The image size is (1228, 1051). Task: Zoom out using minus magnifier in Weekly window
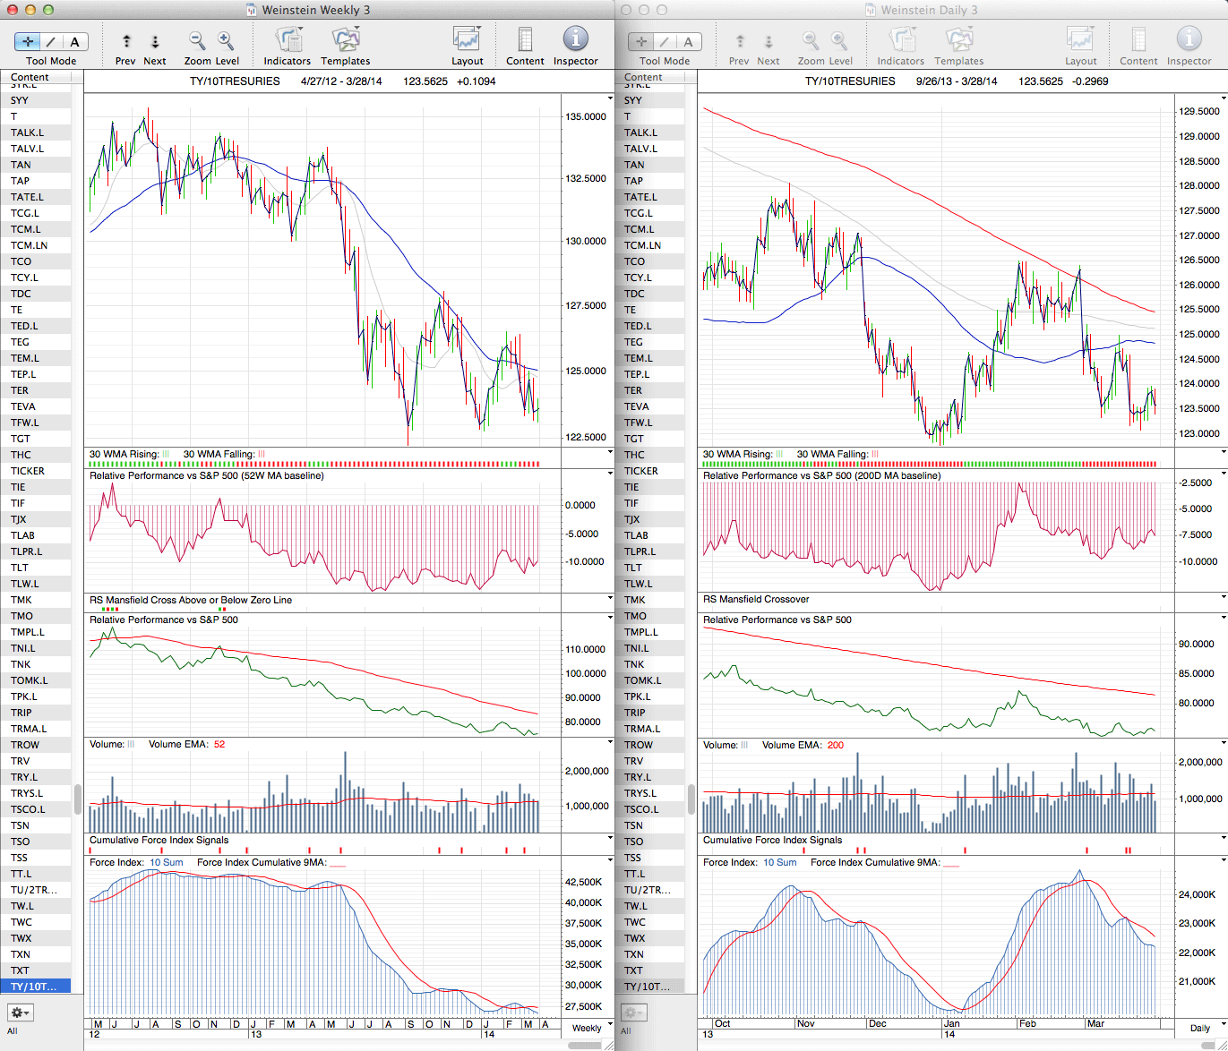point(197,41)
